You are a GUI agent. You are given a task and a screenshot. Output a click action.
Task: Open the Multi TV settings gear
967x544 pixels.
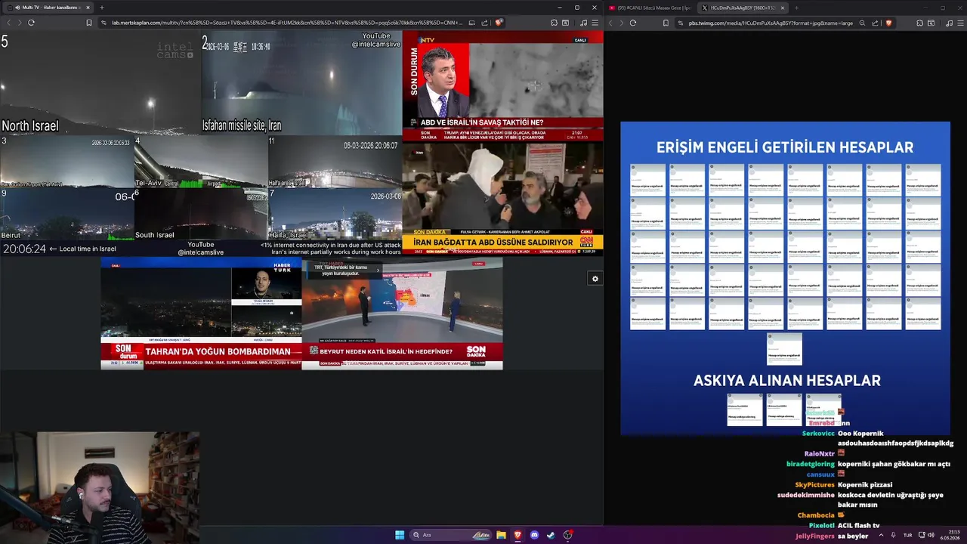tap(595, 279)
